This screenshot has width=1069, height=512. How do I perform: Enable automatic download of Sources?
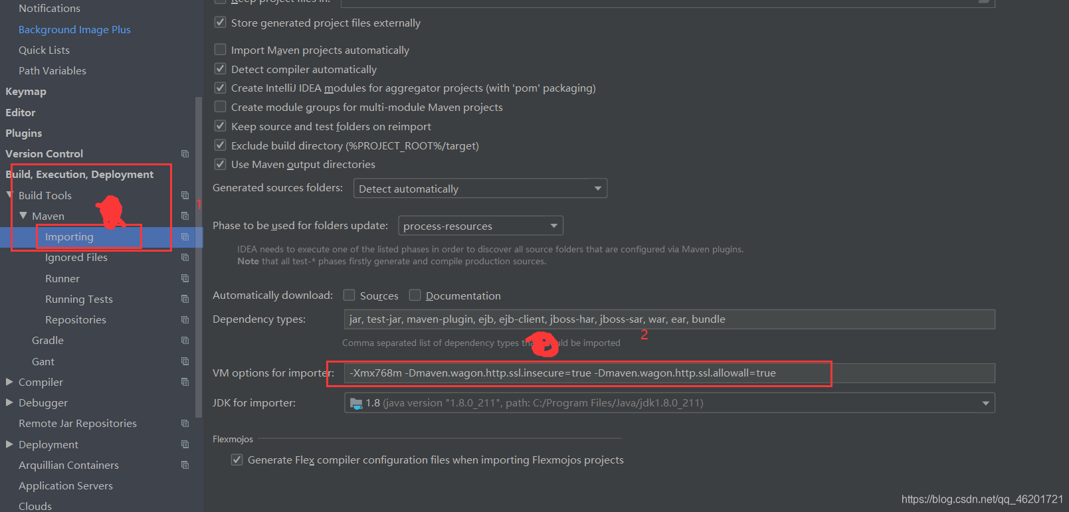pyautogui.click(x=349, y=296)
